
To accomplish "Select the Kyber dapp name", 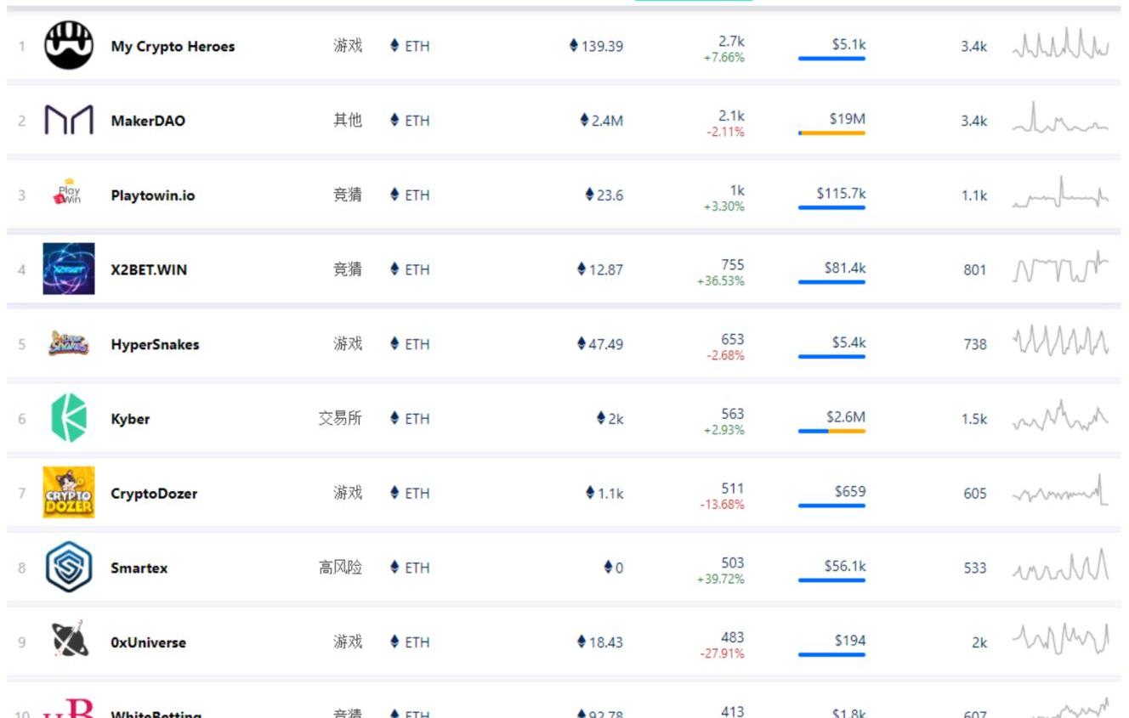I will click(x=130, y=419).
